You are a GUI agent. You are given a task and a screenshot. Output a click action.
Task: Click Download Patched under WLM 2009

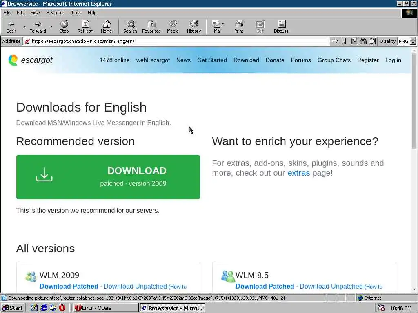(x=69, y=286)
